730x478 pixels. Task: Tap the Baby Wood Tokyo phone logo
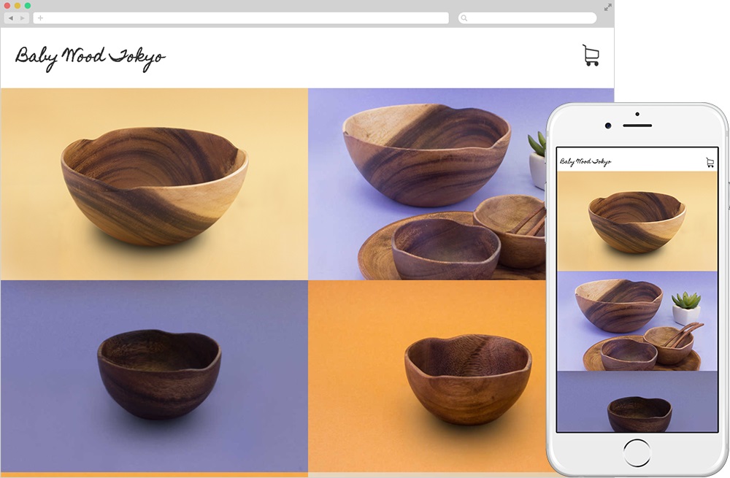point(585,161)
